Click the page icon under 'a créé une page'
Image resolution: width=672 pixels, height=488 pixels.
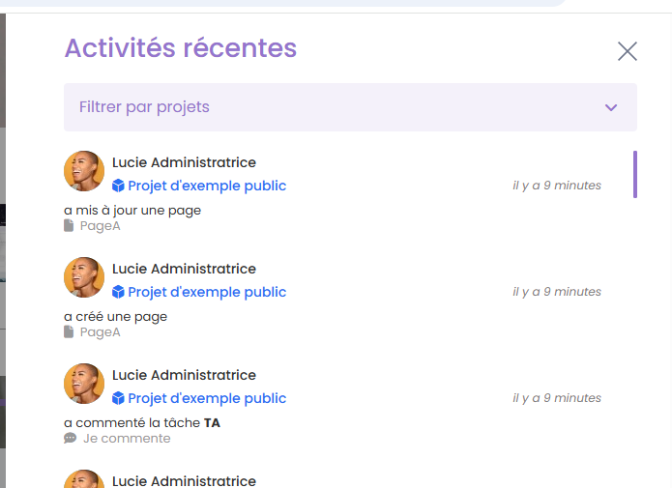[69, 332]
